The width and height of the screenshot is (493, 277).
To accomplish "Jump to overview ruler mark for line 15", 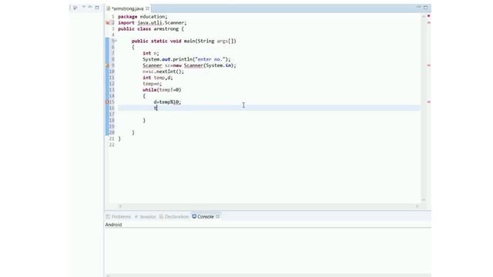I will [428, 102].
